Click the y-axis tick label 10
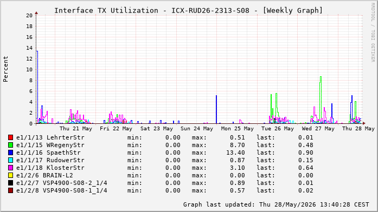The image size is (378, 212). (29, 69)
